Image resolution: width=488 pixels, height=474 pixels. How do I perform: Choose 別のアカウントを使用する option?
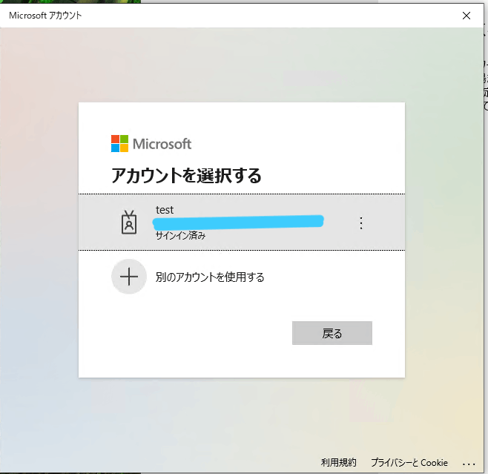pos(210,277)
